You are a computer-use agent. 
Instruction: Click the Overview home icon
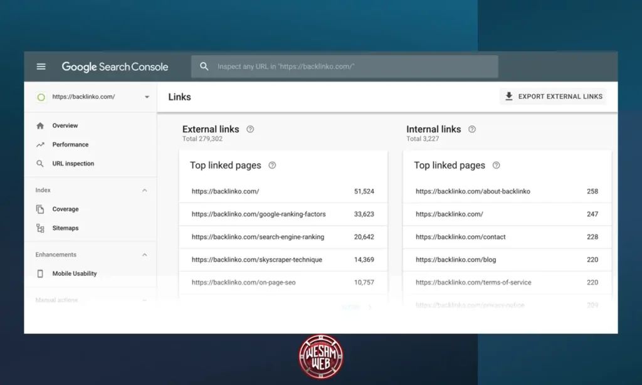coord(40,125)
